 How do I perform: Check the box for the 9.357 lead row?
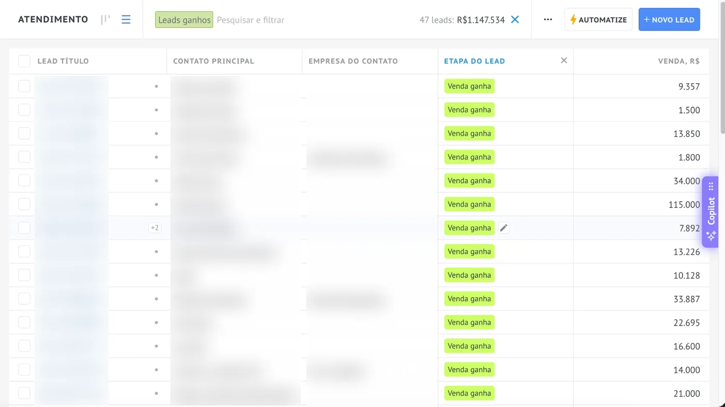tap(24, 86)
